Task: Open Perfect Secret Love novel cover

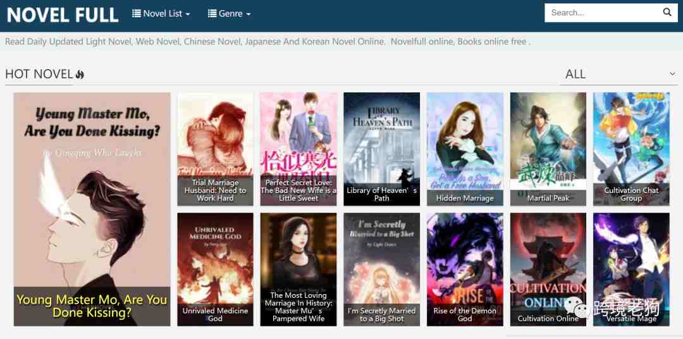Action: (298, 149)
